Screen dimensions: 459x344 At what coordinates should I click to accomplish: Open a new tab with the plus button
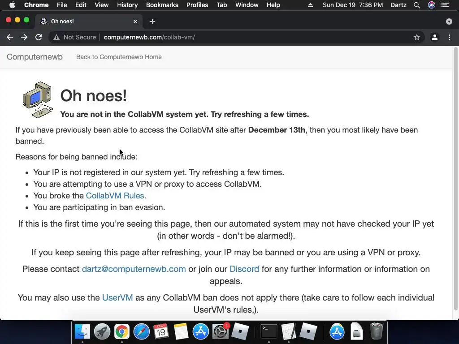pos(152,21)
